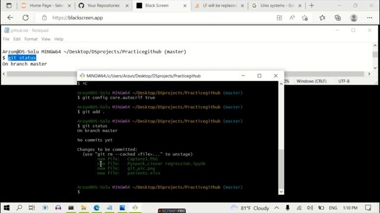View site info via the lock icon
This screenshot has width=380, height=213.
pyautogui.click(x=44, y=18)
